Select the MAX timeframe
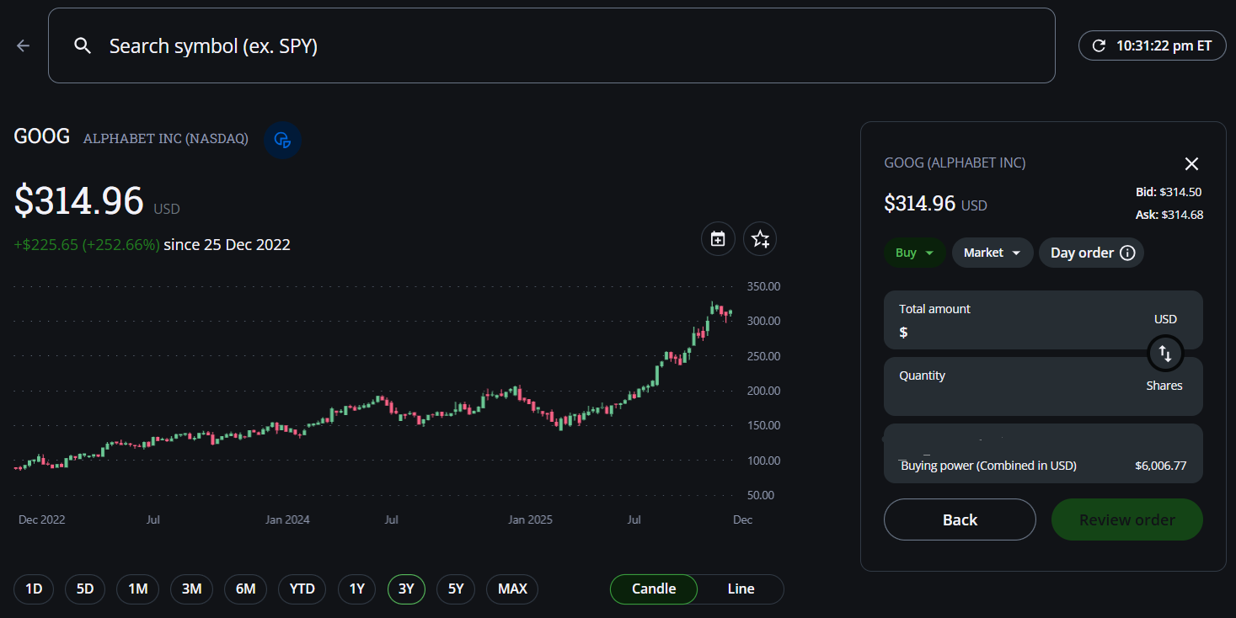Image resolution: width=1236 pixels, height=618 pixels. click(x=511, y=589)
